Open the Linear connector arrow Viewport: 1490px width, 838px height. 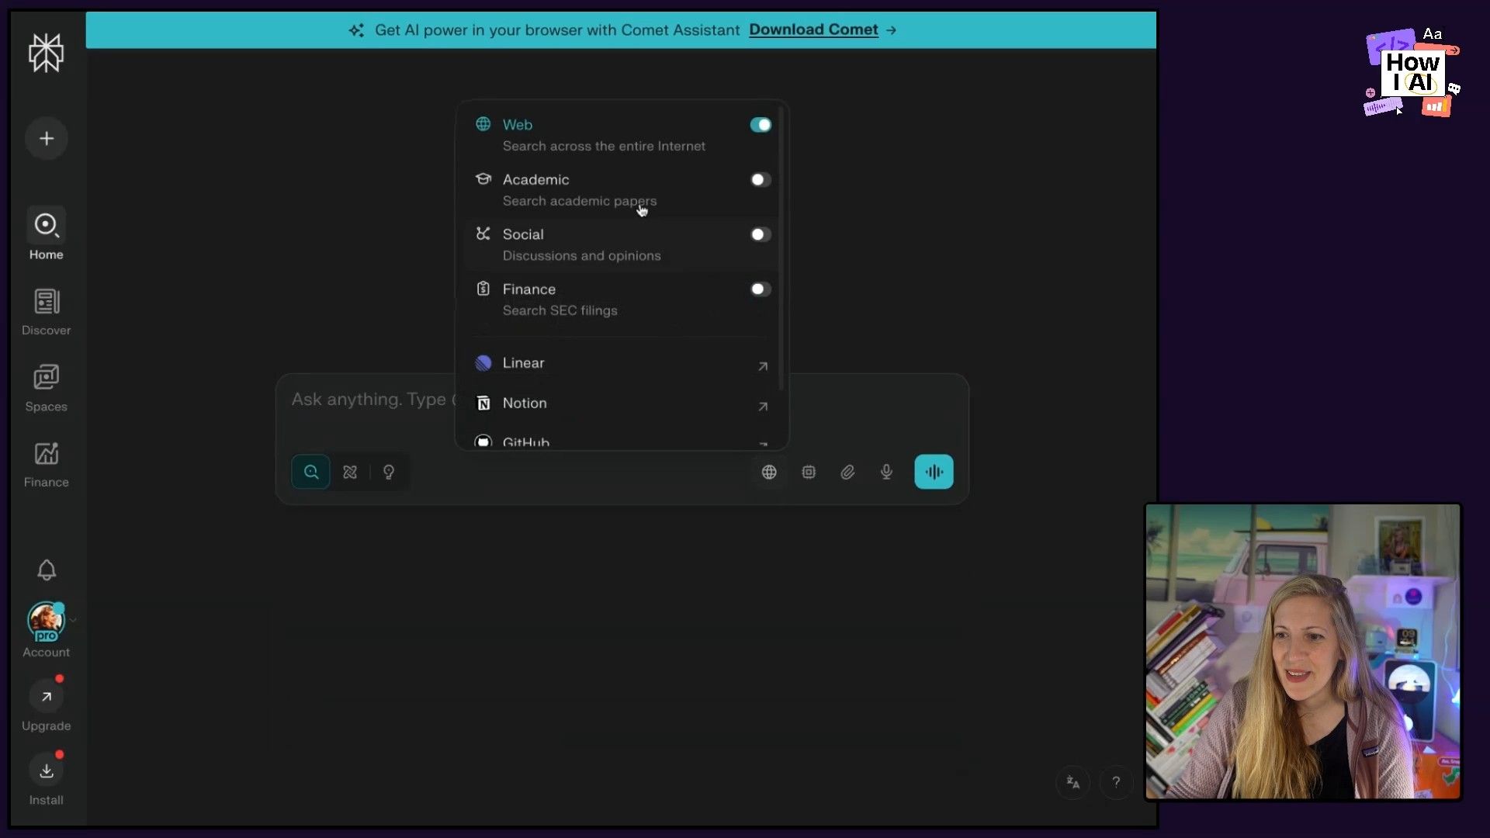pos(763,366)
